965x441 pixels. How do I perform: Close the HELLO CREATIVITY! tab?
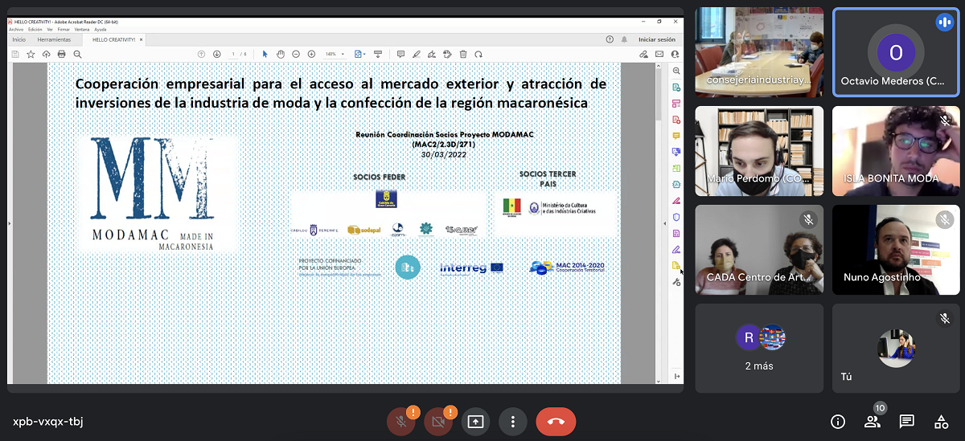click(142, 39)
